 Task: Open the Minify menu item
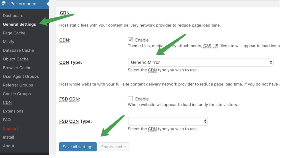(x=9, y=42)
